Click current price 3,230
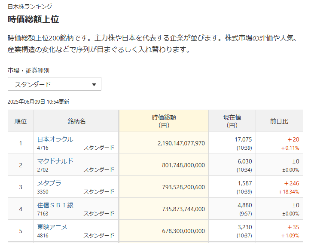311x243 pixels. pos(245,227)
